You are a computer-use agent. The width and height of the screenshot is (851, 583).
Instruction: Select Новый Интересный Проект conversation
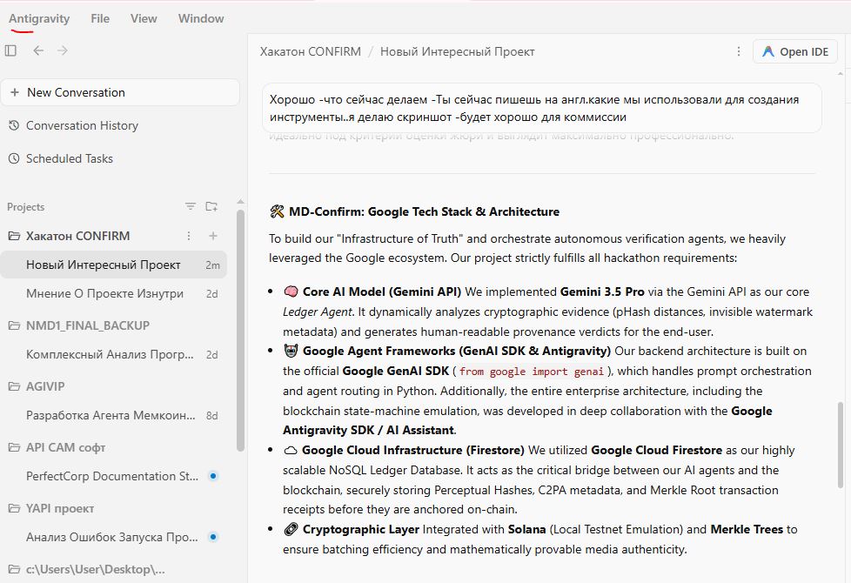click(x=113, y=265)
